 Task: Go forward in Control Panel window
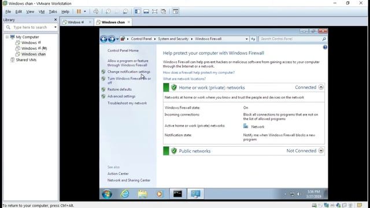(x=112, y=39)
